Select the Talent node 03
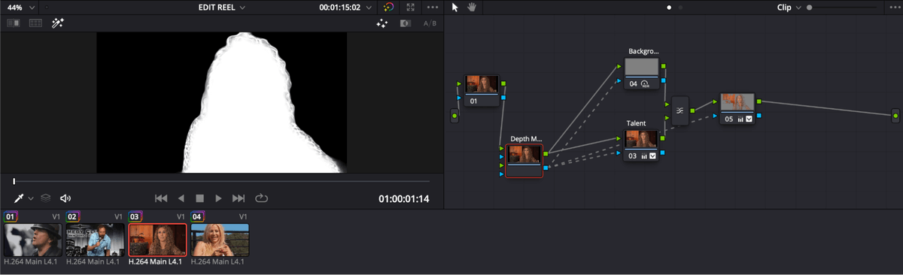This screenshot has height=275, width=903. coord(642,145)
